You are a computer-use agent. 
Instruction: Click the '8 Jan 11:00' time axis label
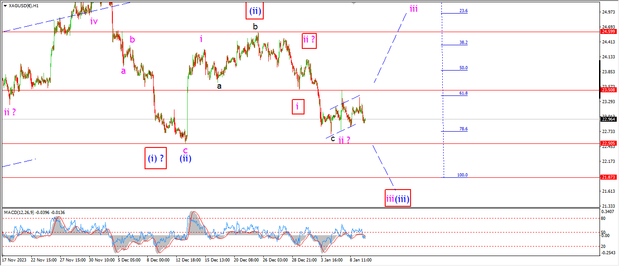click(360, 260)
